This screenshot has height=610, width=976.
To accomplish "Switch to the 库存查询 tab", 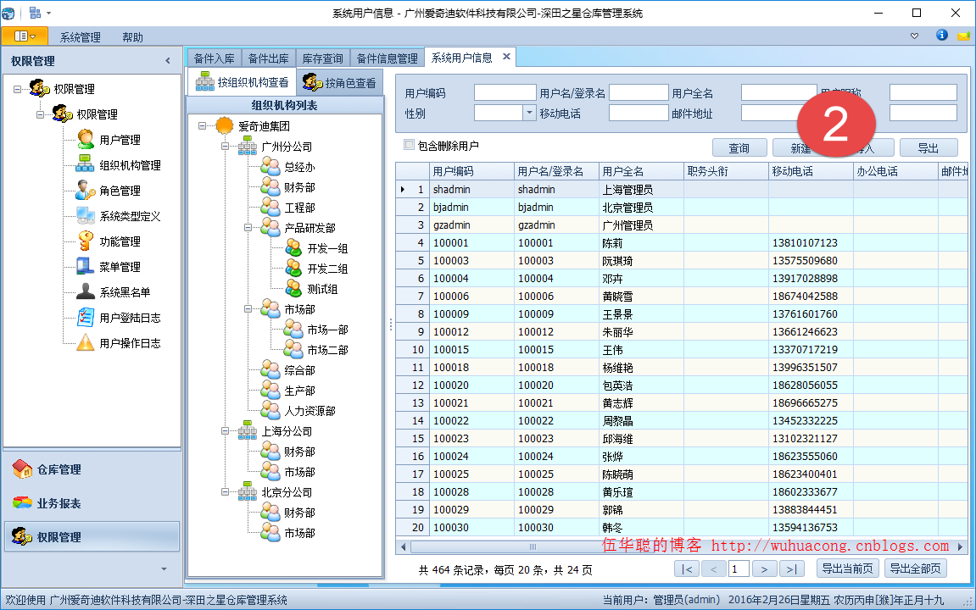I will coord(323,58).
